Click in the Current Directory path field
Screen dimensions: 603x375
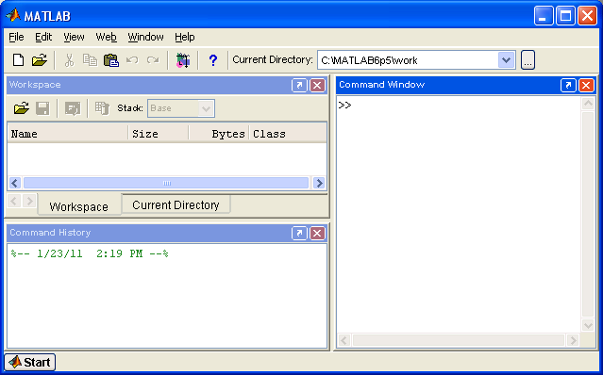pos(408,60)
